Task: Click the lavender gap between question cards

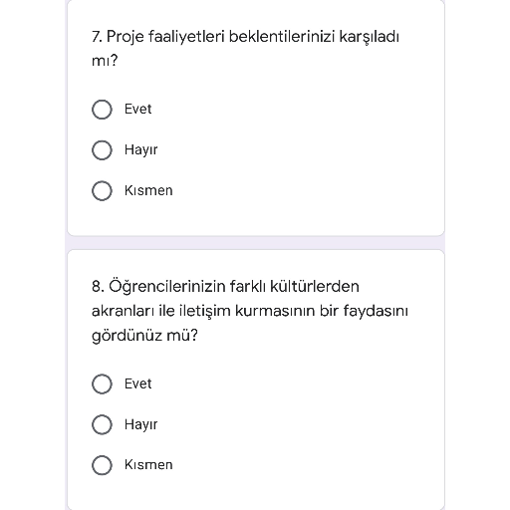Action: point(256,243)
